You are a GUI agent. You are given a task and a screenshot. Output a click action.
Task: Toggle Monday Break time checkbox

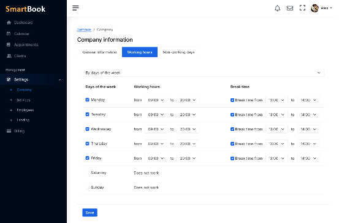(232, 100)
